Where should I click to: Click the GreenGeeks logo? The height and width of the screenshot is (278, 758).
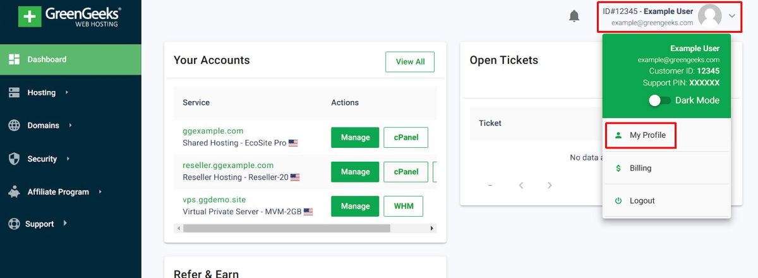pos(70,17)
